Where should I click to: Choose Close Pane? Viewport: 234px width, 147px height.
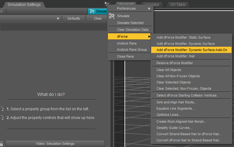[129, 56]
